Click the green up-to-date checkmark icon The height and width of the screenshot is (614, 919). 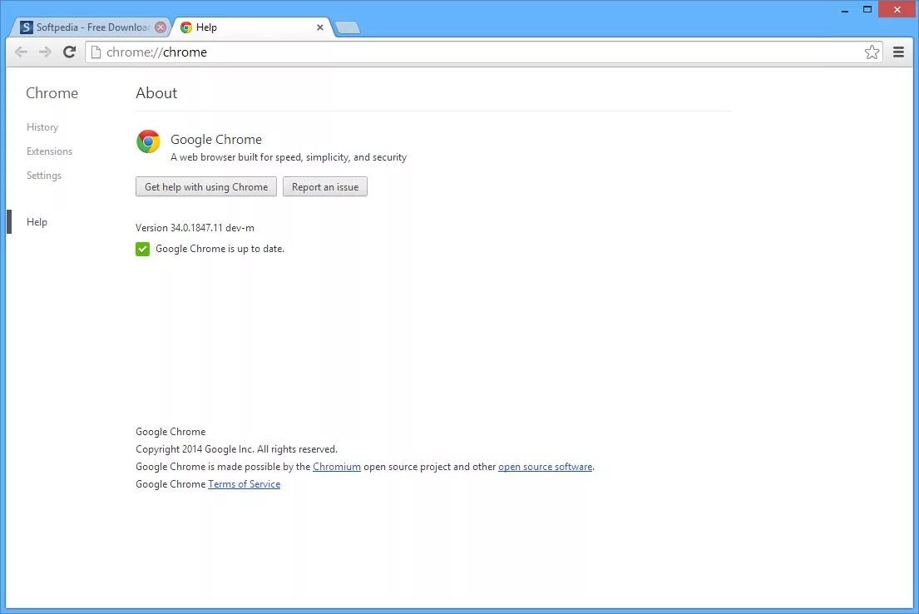[142, 250]
